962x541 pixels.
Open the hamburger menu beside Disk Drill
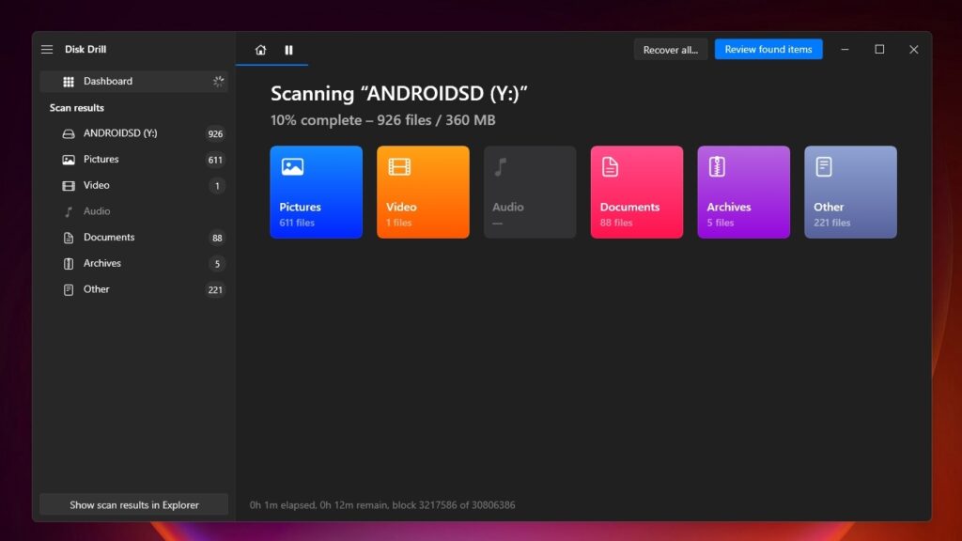[47, 50]
